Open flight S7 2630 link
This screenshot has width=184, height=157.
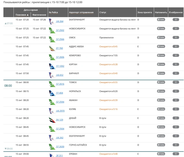coord(60,147)
